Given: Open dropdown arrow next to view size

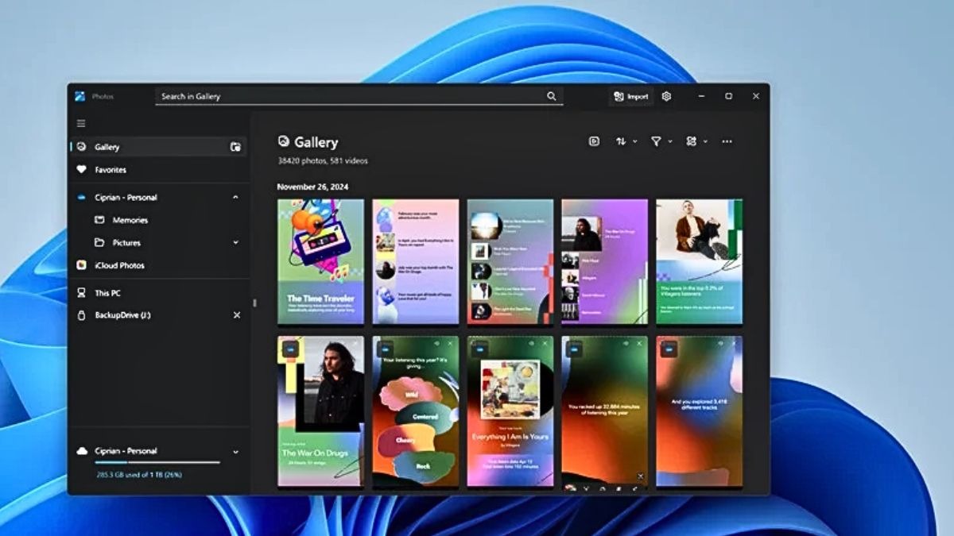Looking at the screenshot, I should pyautogui.click(x=704, y=141).
